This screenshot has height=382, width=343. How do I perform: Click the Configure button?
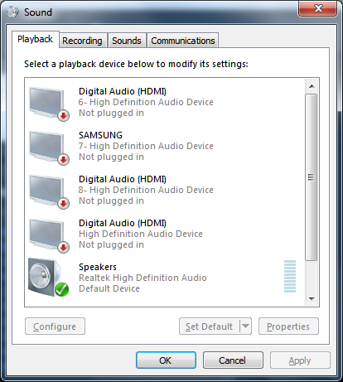(x=55, y=326)
